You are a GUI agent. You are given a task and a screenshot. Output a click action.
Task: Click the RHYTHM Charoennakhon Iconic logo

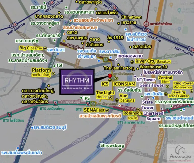point(77,82)
